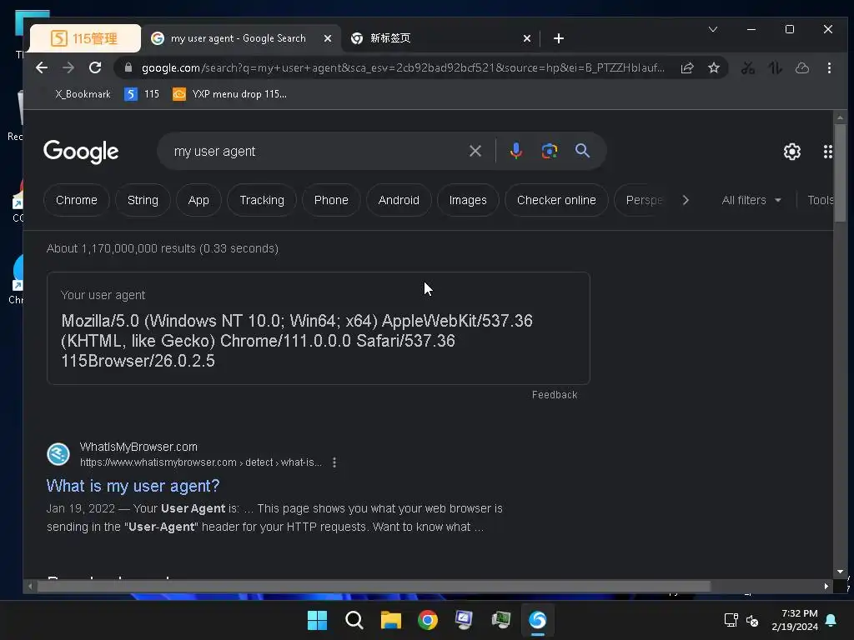Click the cloud icon in toolbar
Image resolution: width=854 pixels, height=640 pixels.
[x=802, y=68]
